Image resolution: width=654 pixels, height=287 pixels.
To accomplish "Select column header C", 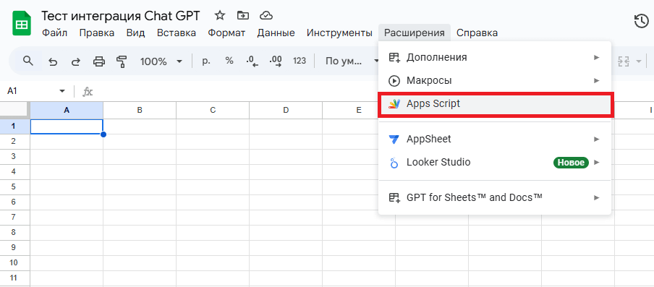I will [x=213, y=111].
